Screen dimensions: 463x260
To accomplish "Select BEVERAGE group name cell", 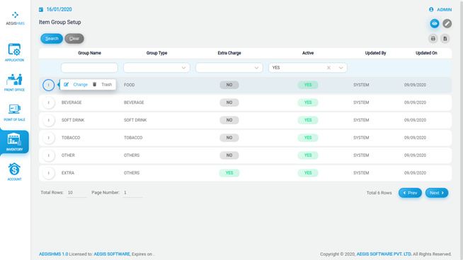I will pos(72,102).
